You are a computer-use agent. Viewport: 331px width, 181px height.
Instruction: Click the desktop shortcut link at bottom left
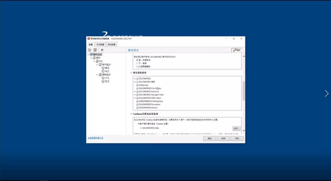coord(96,138)
